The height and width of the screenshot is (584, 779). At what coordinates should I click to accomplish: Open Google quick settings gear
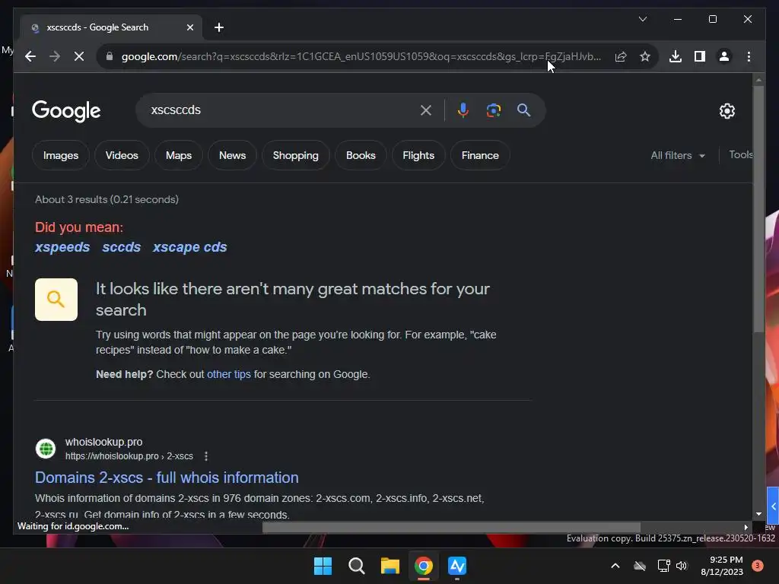click(x=727, y=111)
